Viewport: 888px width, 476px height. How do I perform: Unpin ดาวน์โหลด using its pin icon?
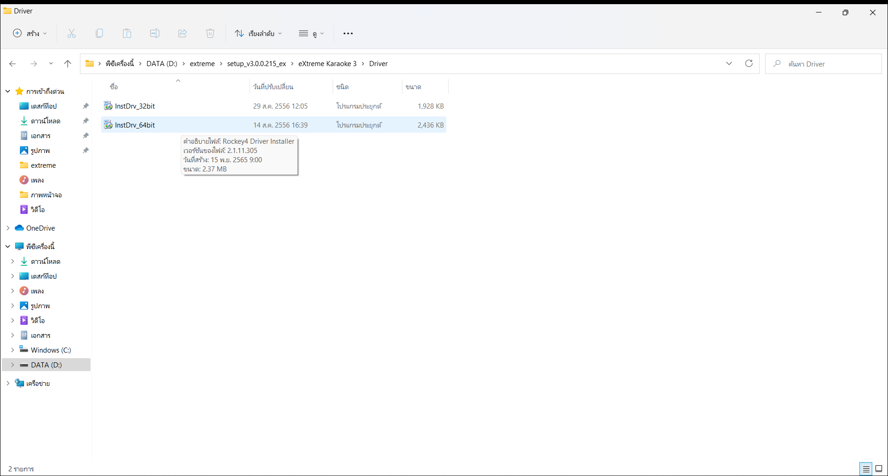(85, 121)
